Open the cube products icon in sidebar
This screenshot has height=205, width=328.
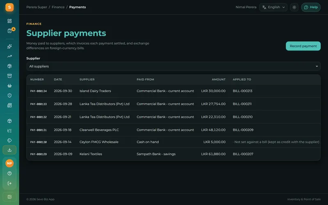(9, 121)
